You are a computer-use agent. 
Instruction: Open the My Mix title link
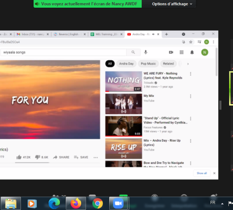point(149,96)
